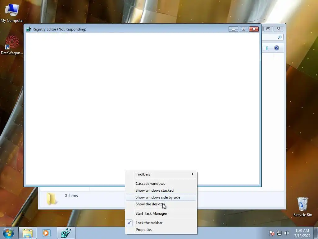Maximize the Registry Editor window
The height and width of the screenshot is (239, 318).
point(243,29)
